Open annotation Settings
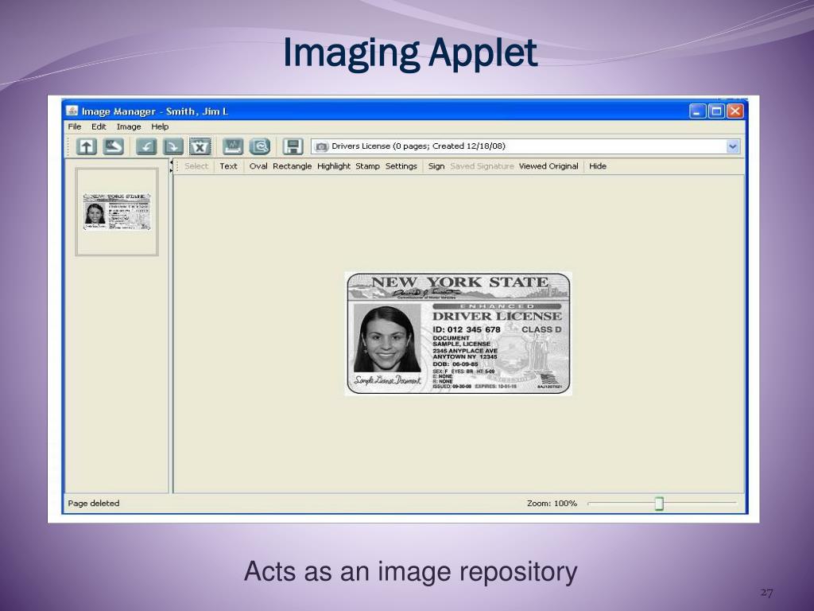The width and height of the screenshot is (814, 611). point(401,166)
